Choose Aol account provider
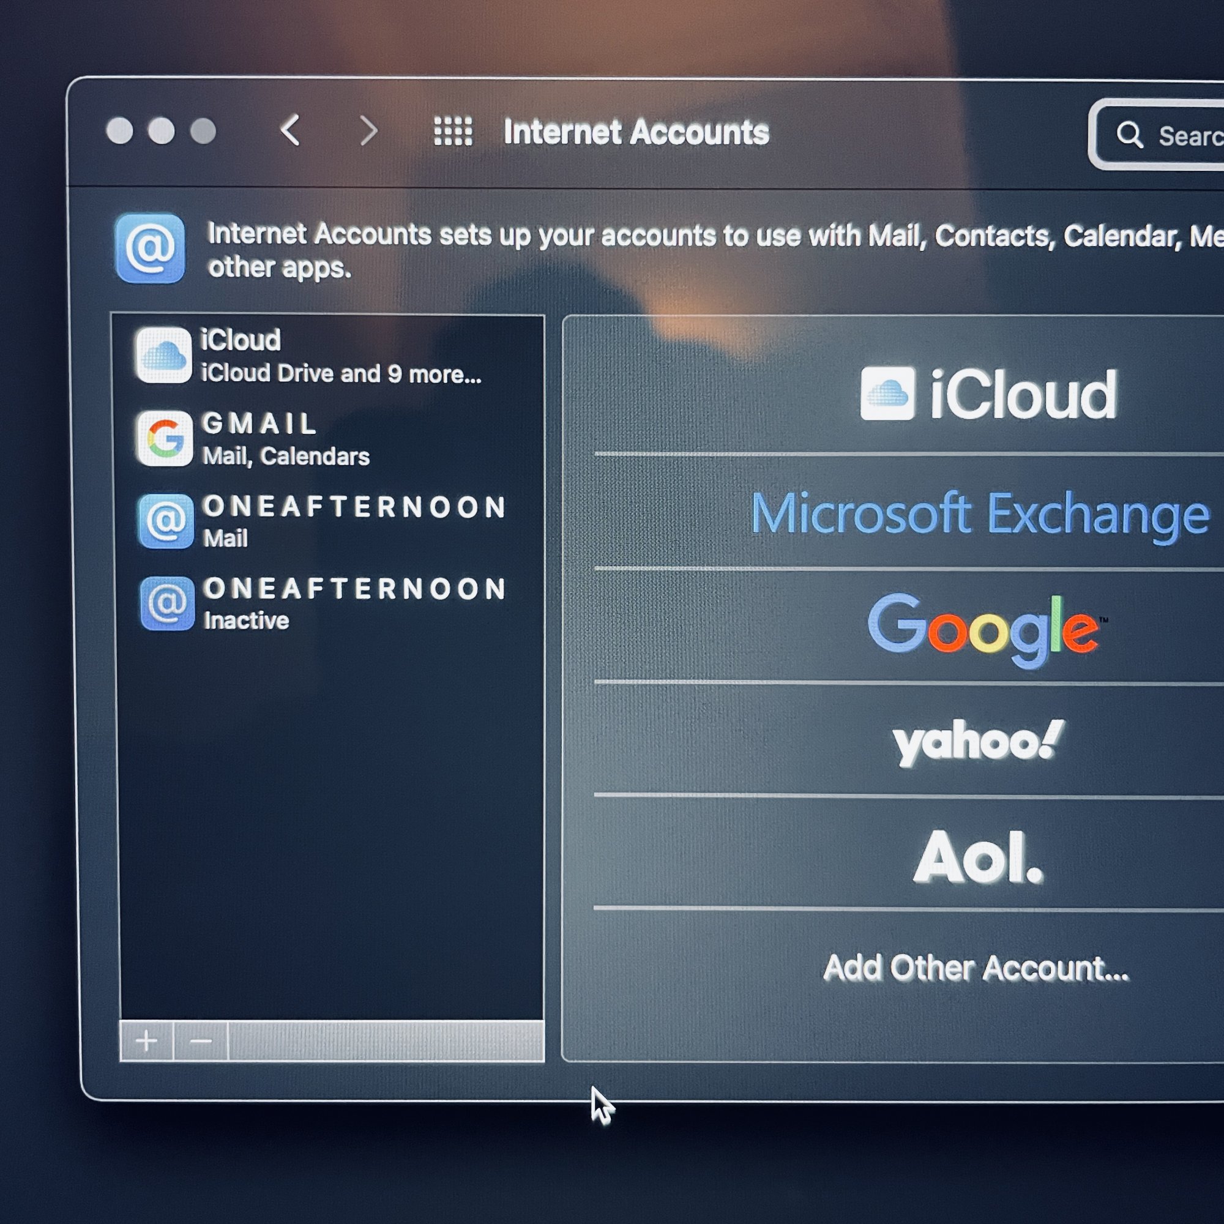This screenshot has width=1224, height=1224. click(x=977, y=857)
